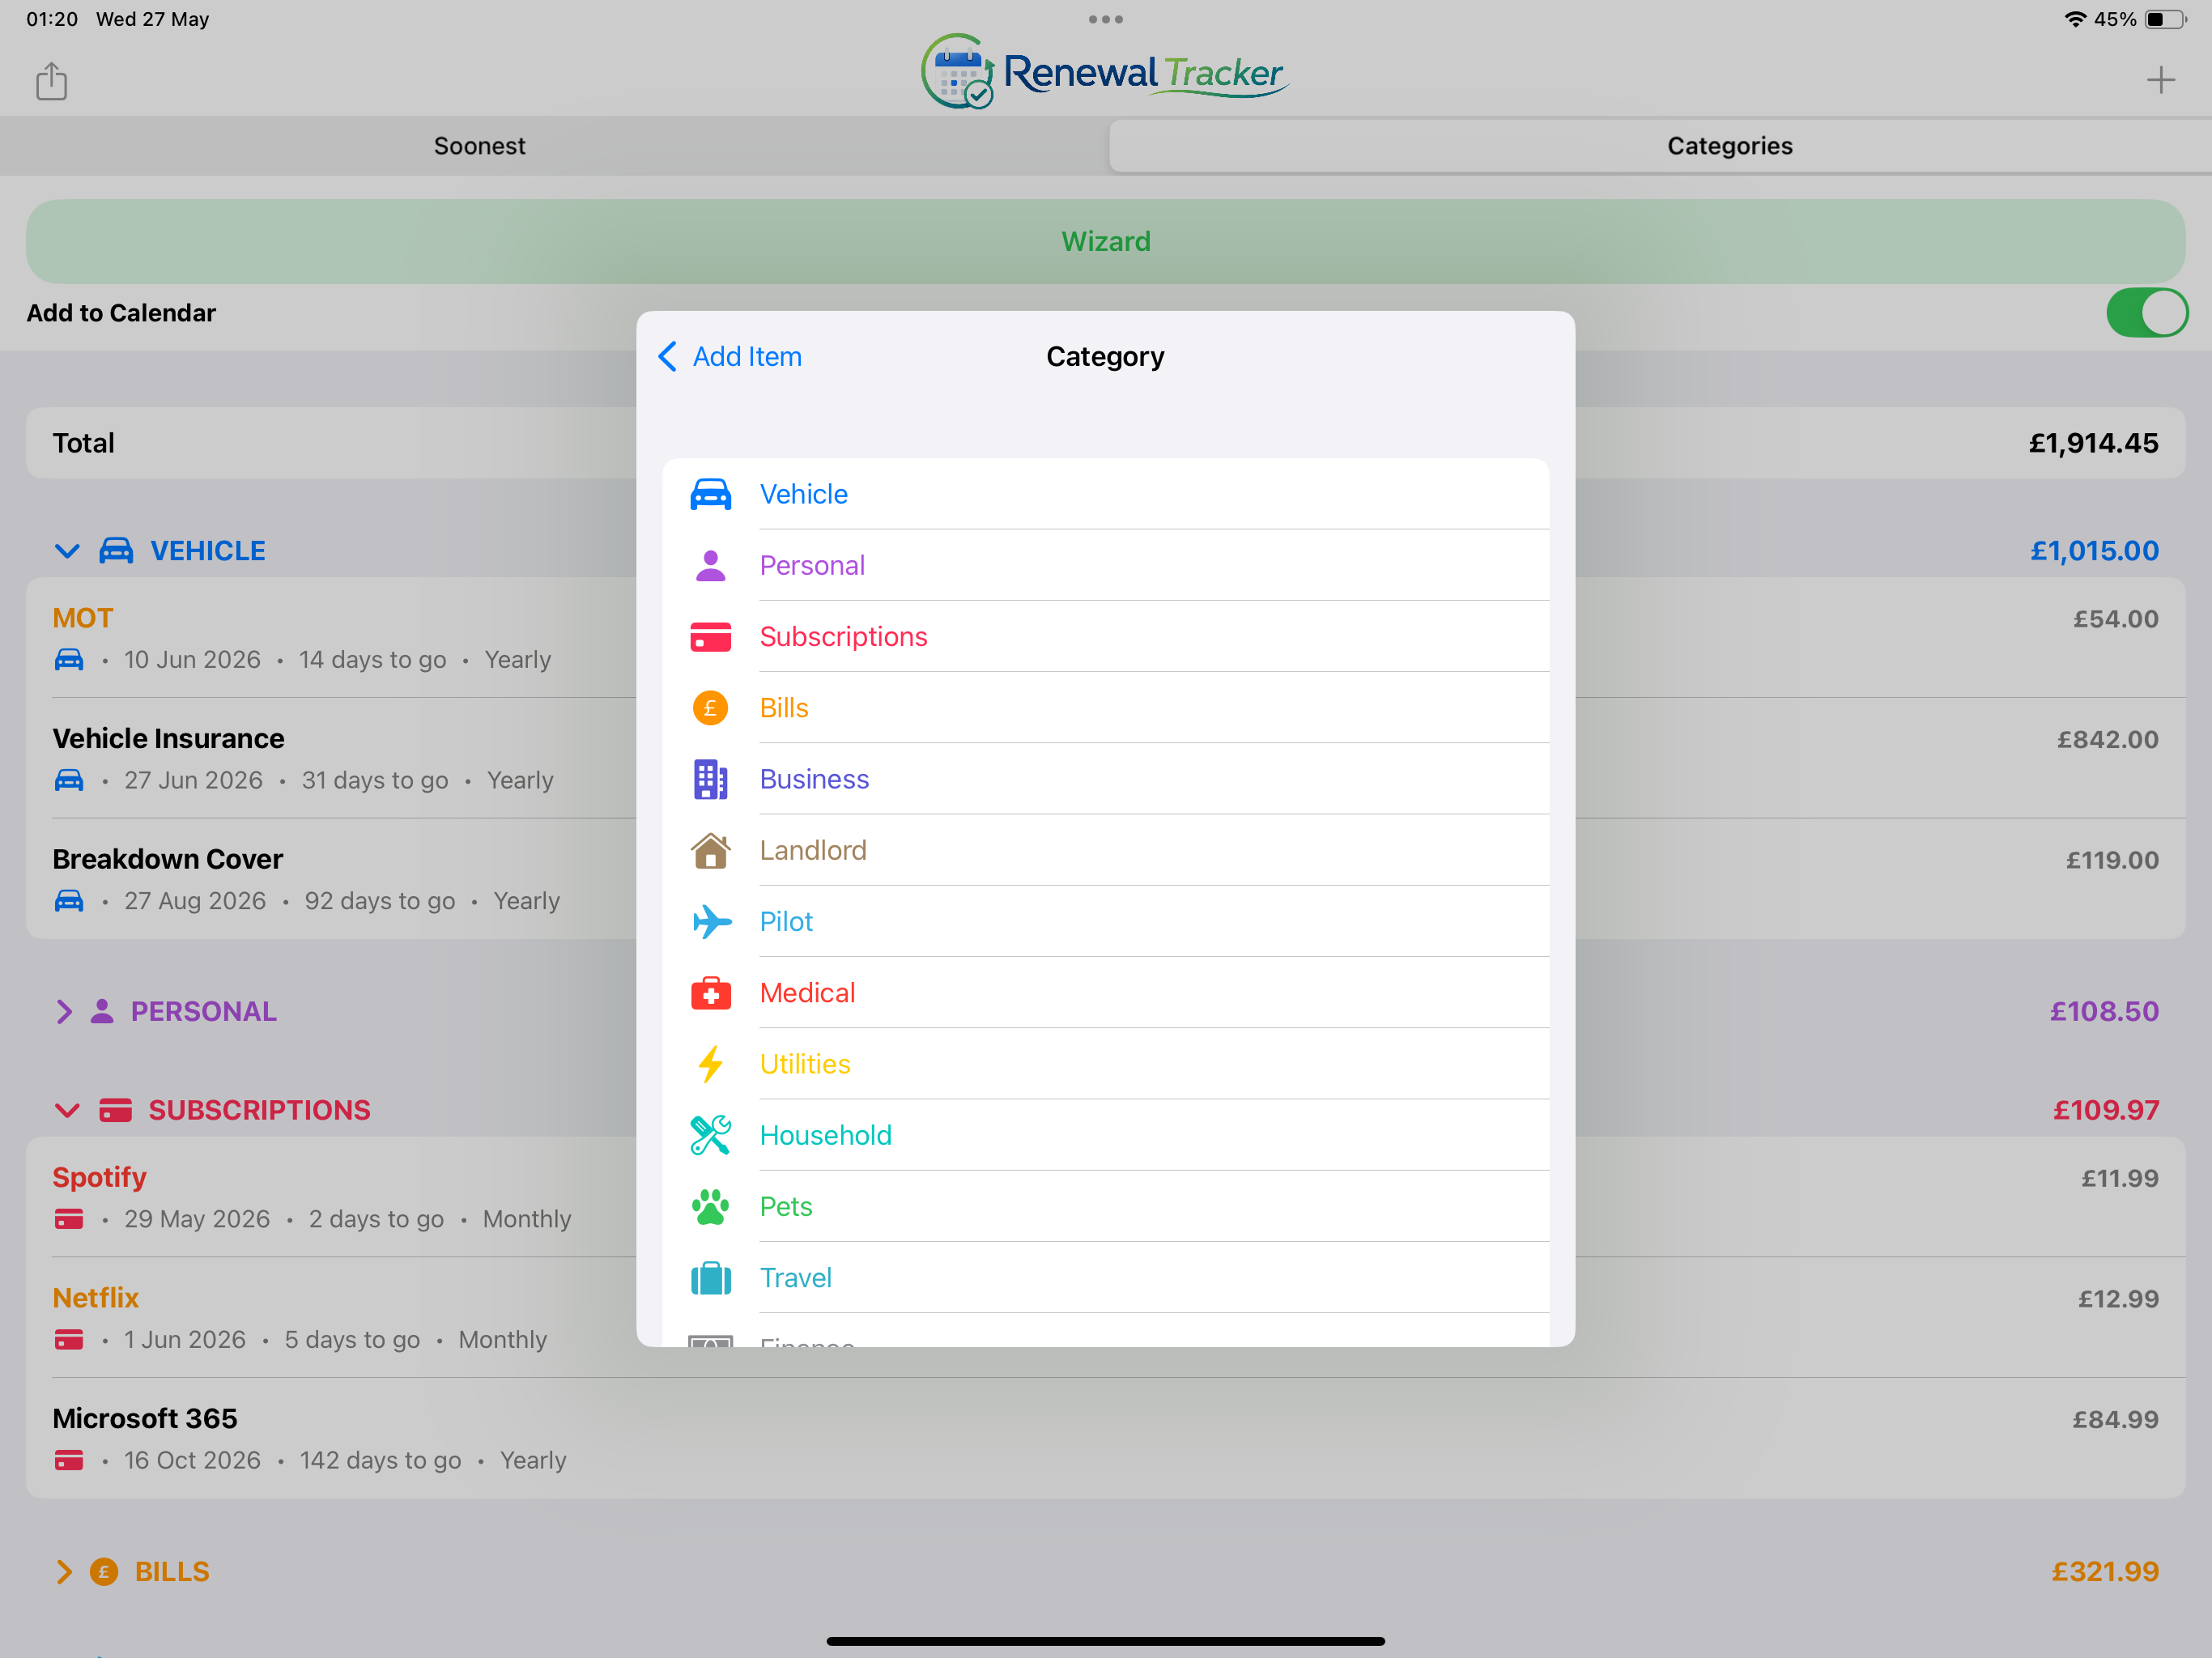This screenshot has width=2212, height=1658.
Task: Tap the first-aid kit icon beside Medical
Action: (x=710, y=993)
